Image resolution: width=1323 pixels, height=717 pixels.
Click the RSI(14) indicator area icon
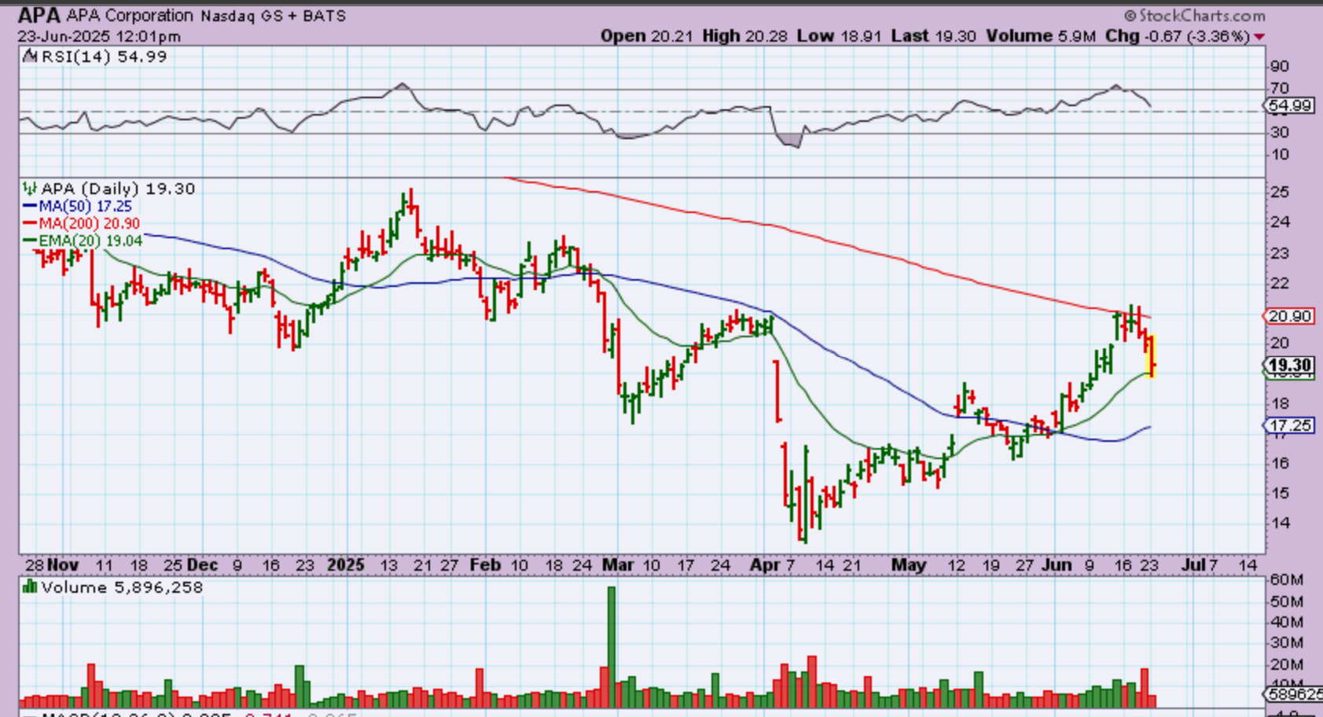click(x=30, y=56)
